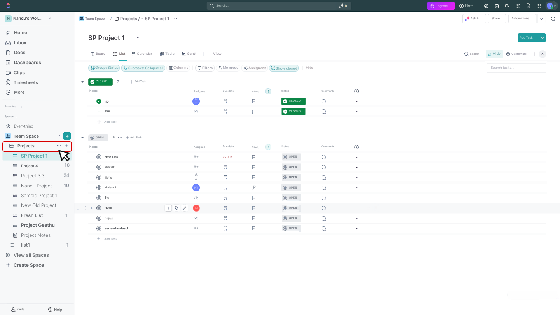Open the Automations panel
This screenshot has width=560, height=315.
[x=521, y=18]
